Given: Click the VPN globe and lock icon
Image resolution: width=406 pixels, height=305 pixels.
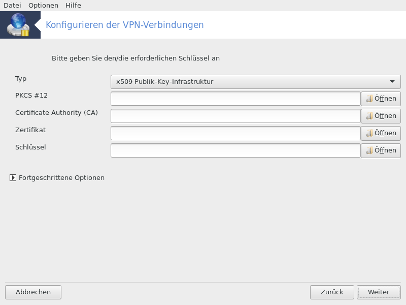Looking at the screenshot, I should (18, 25).
